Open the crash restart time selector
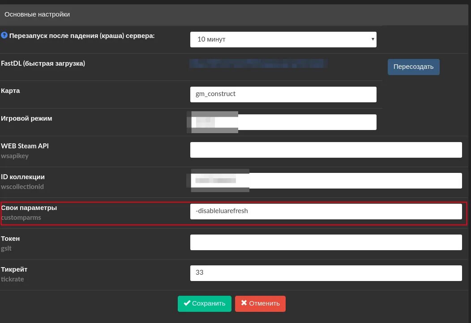The height and width of the screenshot is (323, 471). point(283,39)
